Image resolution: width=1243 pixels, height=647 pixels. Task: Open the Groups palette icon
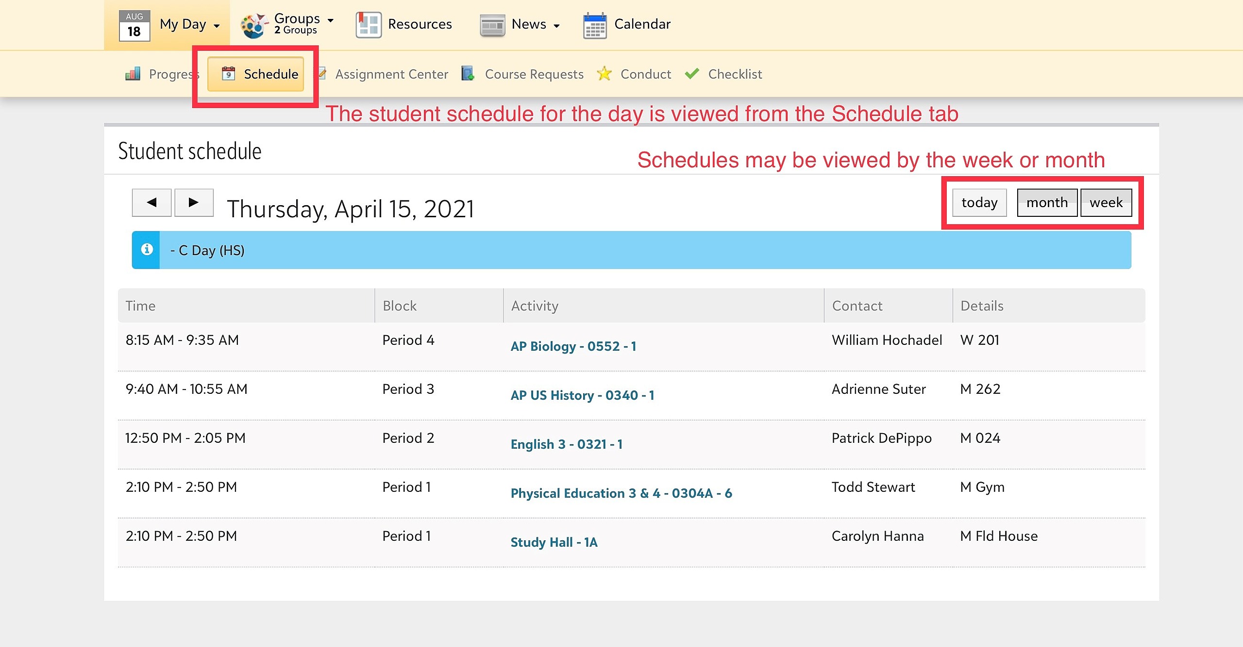[x=254, y=26]
